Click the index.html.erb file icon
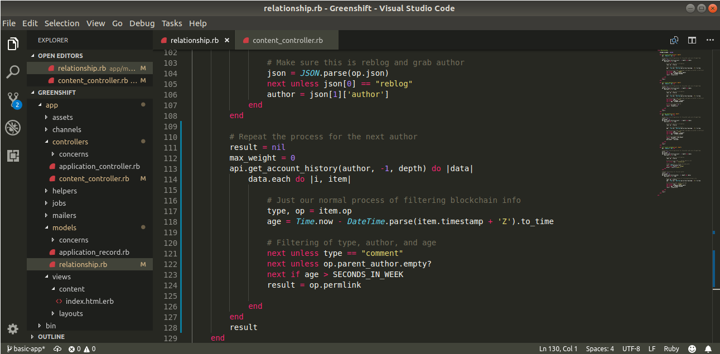 pyautogui.click(x=59, y=301)
